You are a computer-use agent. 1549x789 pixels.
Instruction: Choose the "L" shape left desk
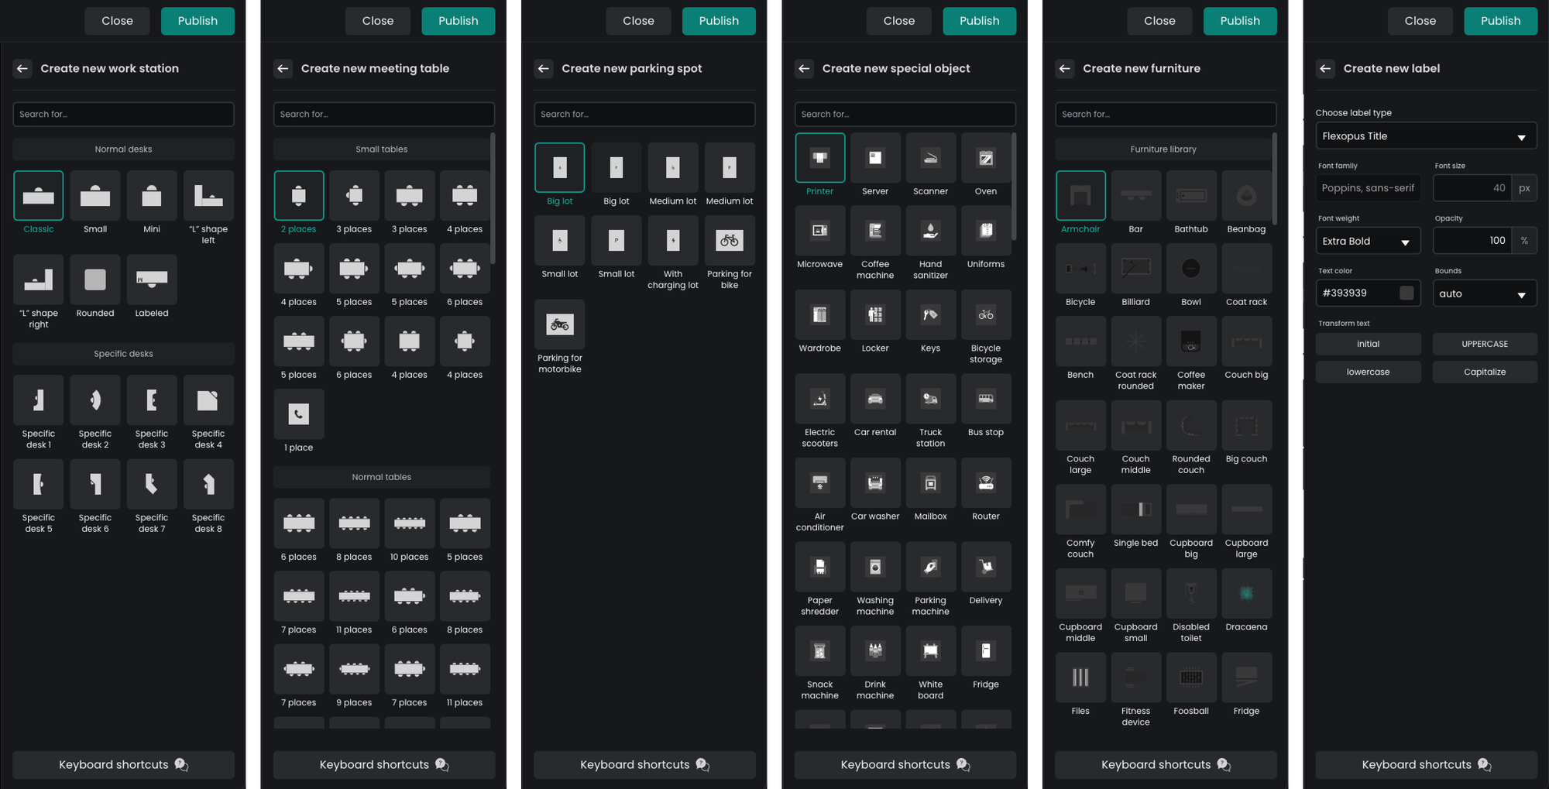[x=208, y=196]
